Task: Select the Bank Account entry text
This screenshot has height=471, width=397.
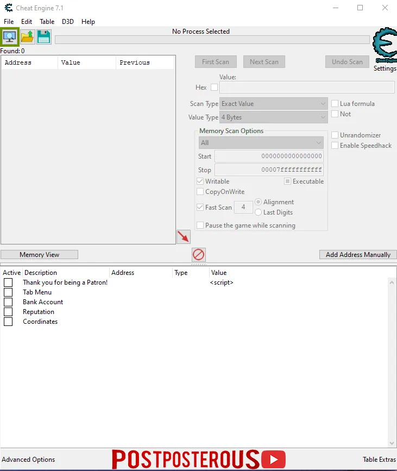Action: pos(43,302)
